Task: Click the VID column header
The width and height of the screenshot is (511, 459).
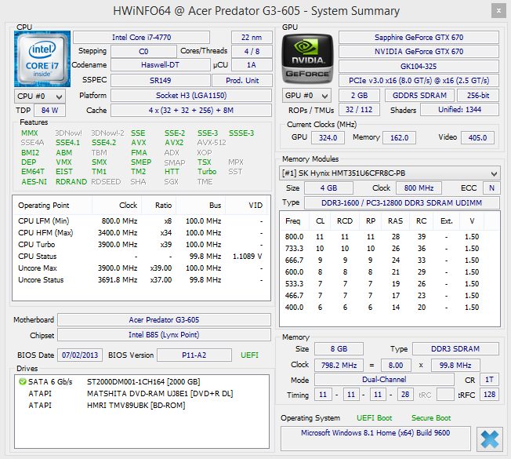Action: [246, 206]
